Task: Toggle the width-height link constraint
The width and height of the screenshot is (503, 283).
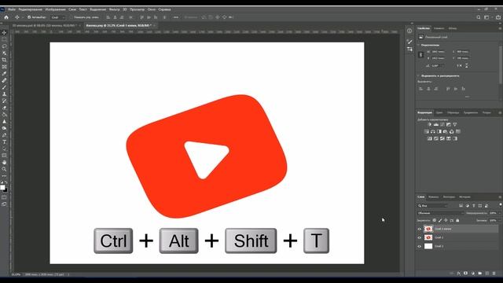Action: (x=421, y=55)
